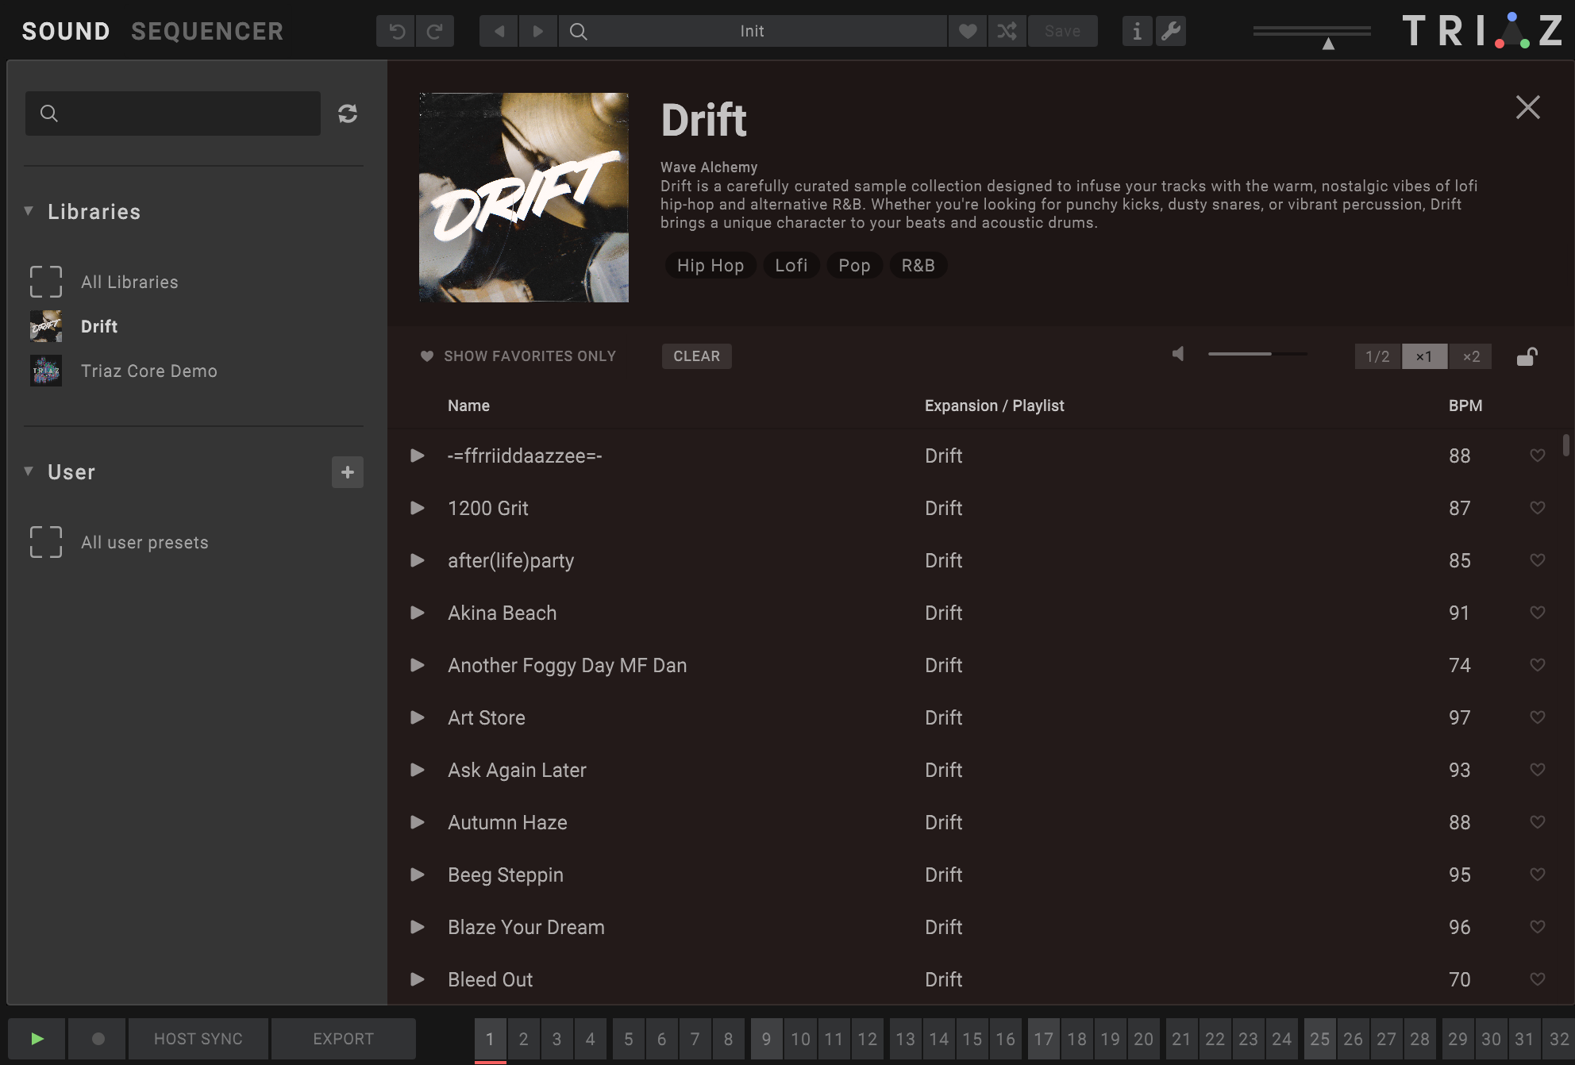Mute preview with the speaker icon
This screenshot has height=1065, width=1575.
pyautogui.click(x=1178, y=354)
